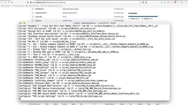The height and width of the screenshot is (105, 188).
Task: View site security via padlock icon
Action: [x=31, y=2]
